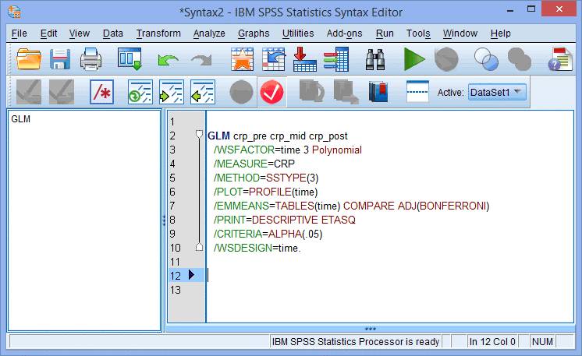Open the Syntax Help icon
The image size is (582, 356).
(560, 59)
